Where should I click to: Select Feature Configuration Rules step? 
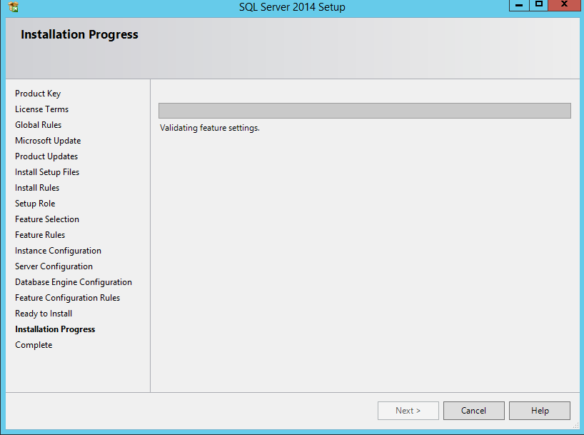coord(67,297)
